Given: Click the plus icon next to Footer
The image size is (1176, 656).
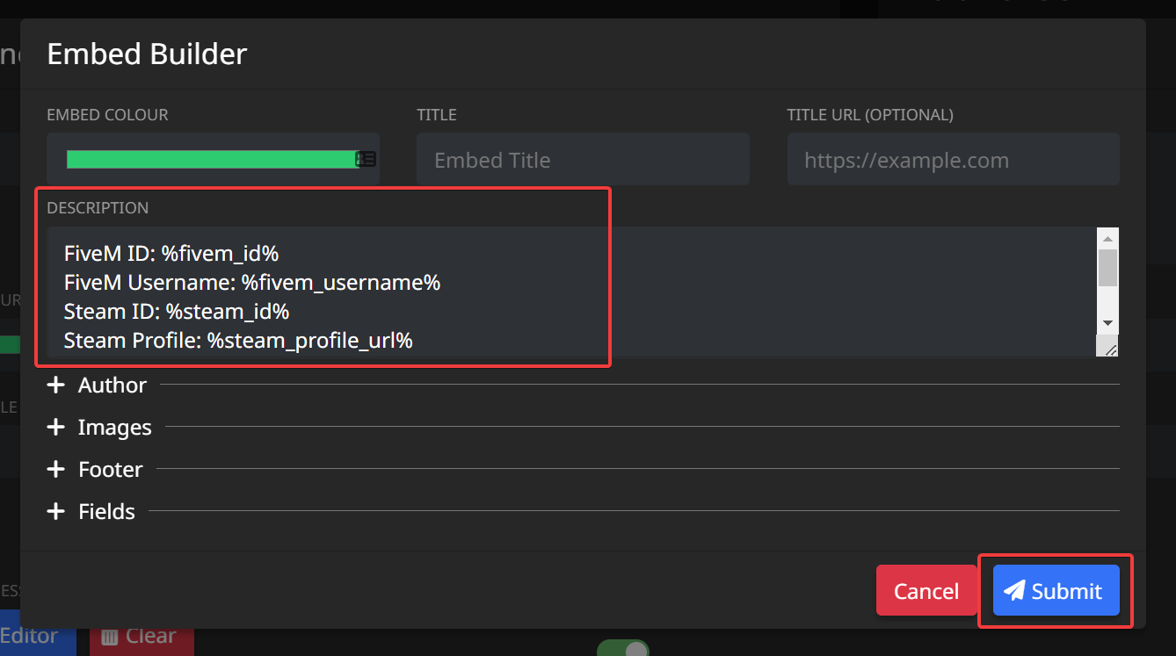Looking at the screenshot, I should pyautogui.click(x=55, y=469).
